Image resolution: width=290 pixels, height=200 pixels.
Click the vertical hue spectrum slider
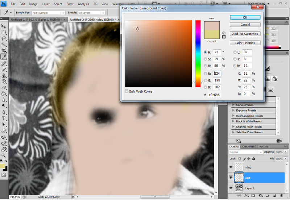tap(198, 53)
